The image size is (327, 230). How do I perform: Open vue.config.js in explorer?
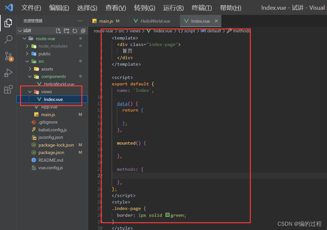click(x=52, y=168)
